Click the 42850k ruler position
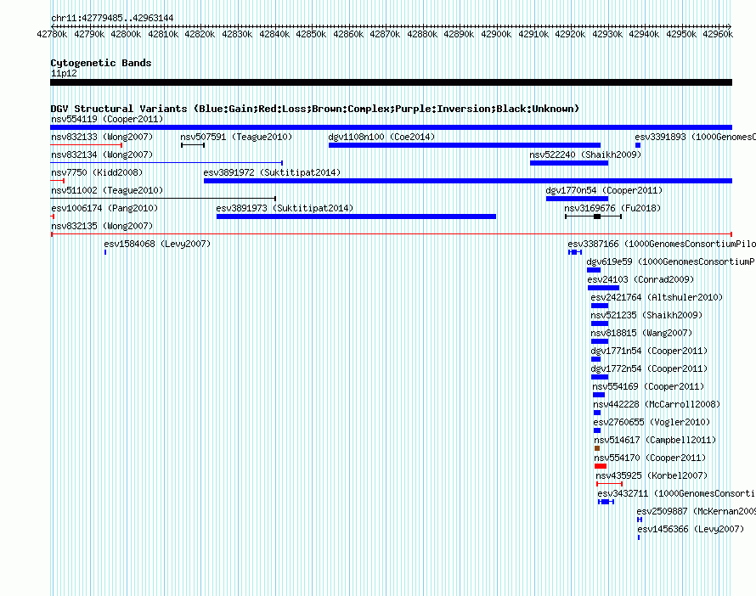 point(311,34)
